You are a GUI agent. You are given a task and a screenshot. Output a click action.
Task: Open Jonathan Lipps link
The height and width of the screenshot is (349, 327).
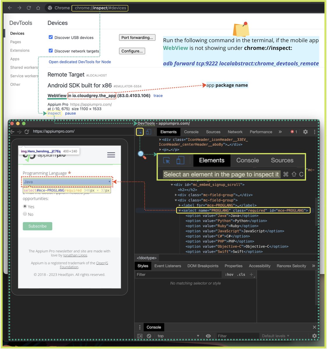75,255
